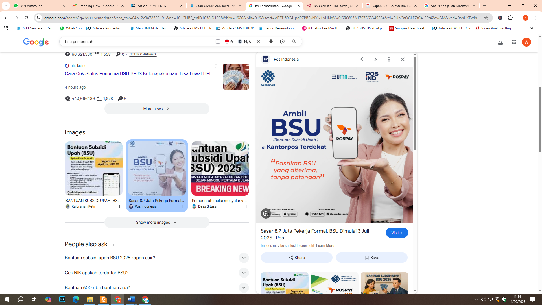Click the magnifier search button

pyautogui.click(x=294, y=42)
